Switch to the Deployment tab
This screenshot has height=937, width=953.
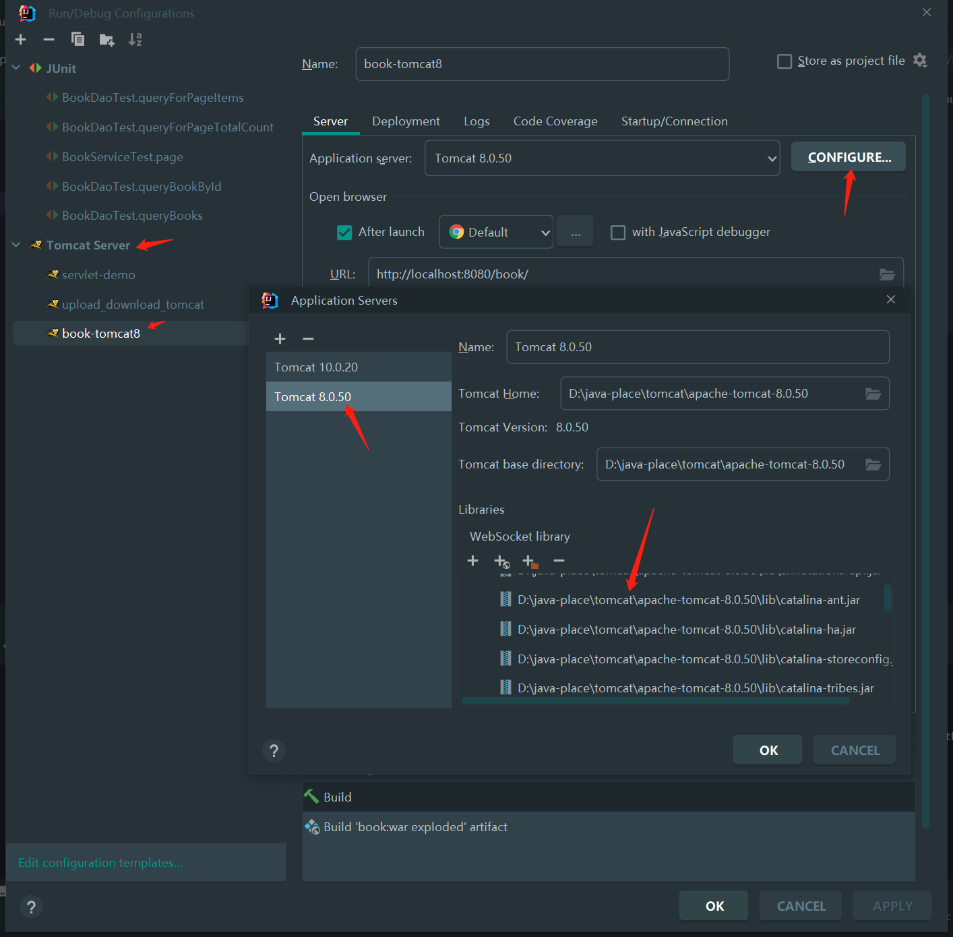[x=406, y=121]
